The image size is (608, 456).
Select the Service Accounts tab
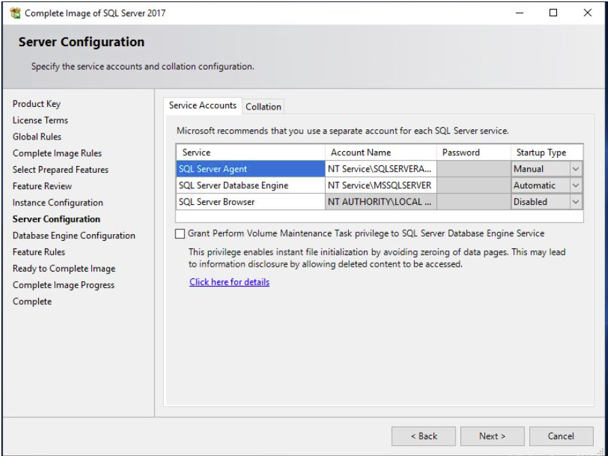pyautogui.click(x=203, y=105)
